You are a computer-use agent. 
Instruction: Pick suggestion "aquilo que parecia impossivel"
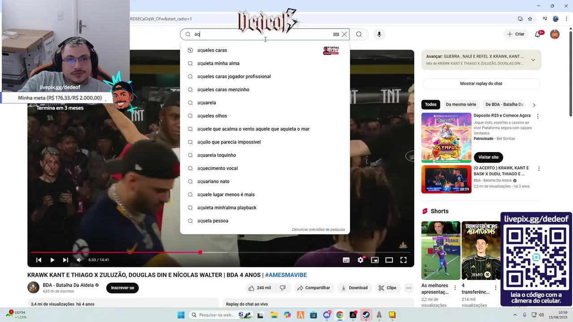click(265, 142)
